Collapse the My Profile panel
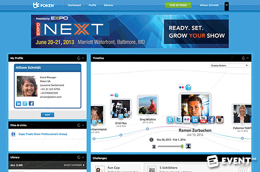260x172 pixels. 83,58
